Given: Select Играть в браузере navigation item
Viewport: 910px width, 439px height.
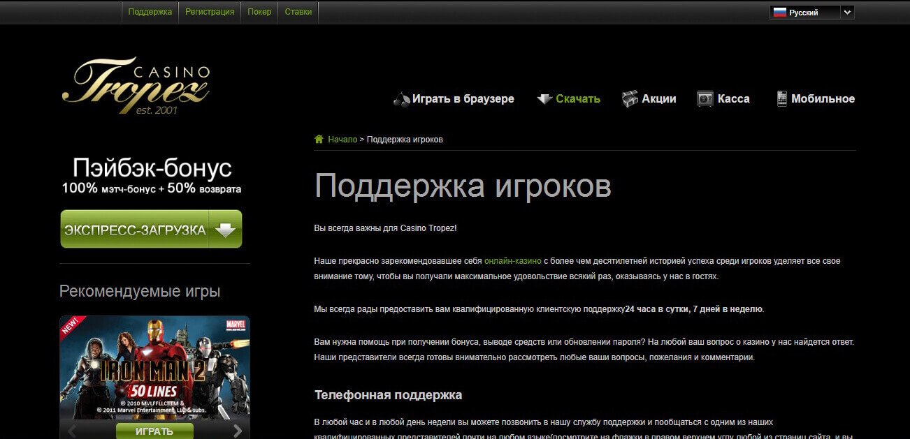Looking at the screenshot, I should pyautogui.click(x=454, y=99).
